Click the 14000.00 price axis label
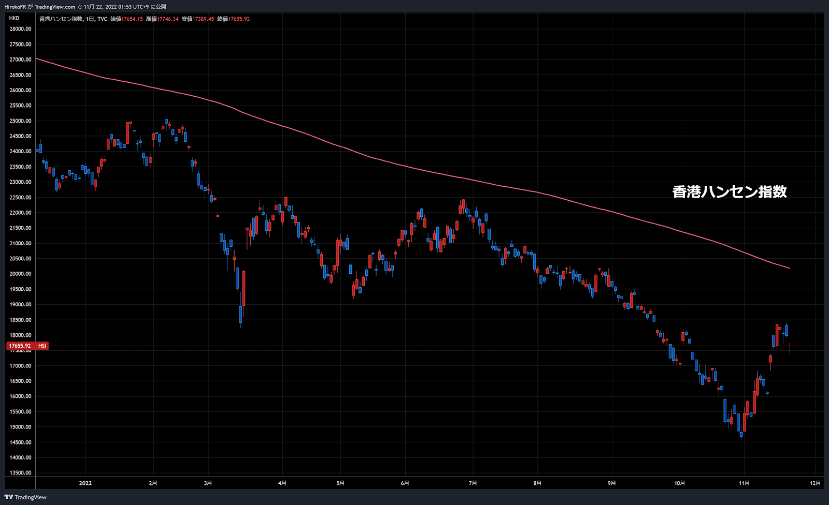 (x=20, y=457)
